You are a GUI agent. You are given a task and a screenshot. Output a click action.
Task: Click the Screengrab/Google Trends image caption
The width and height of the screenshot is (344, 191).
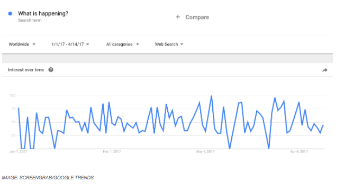[48, 178]
